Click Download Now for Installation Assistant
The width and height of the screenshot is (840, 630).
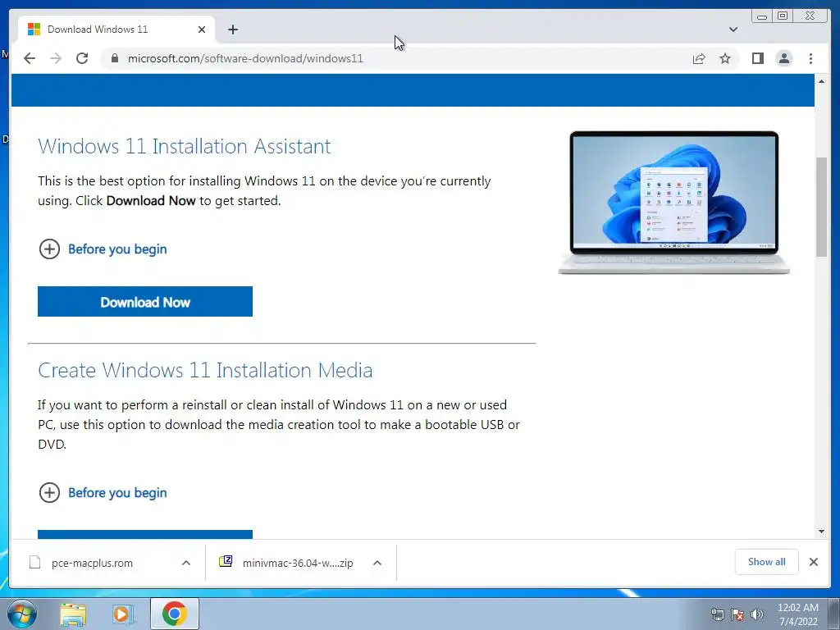[x=145, y=302]
